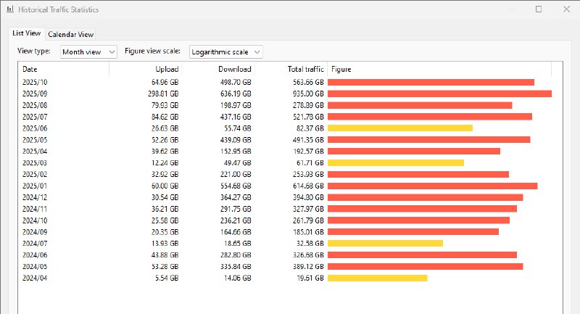Open the Month view dropdown

(x=88, y=52)
